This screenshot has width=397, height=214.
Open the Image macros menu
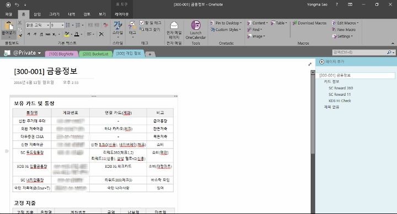256,36
